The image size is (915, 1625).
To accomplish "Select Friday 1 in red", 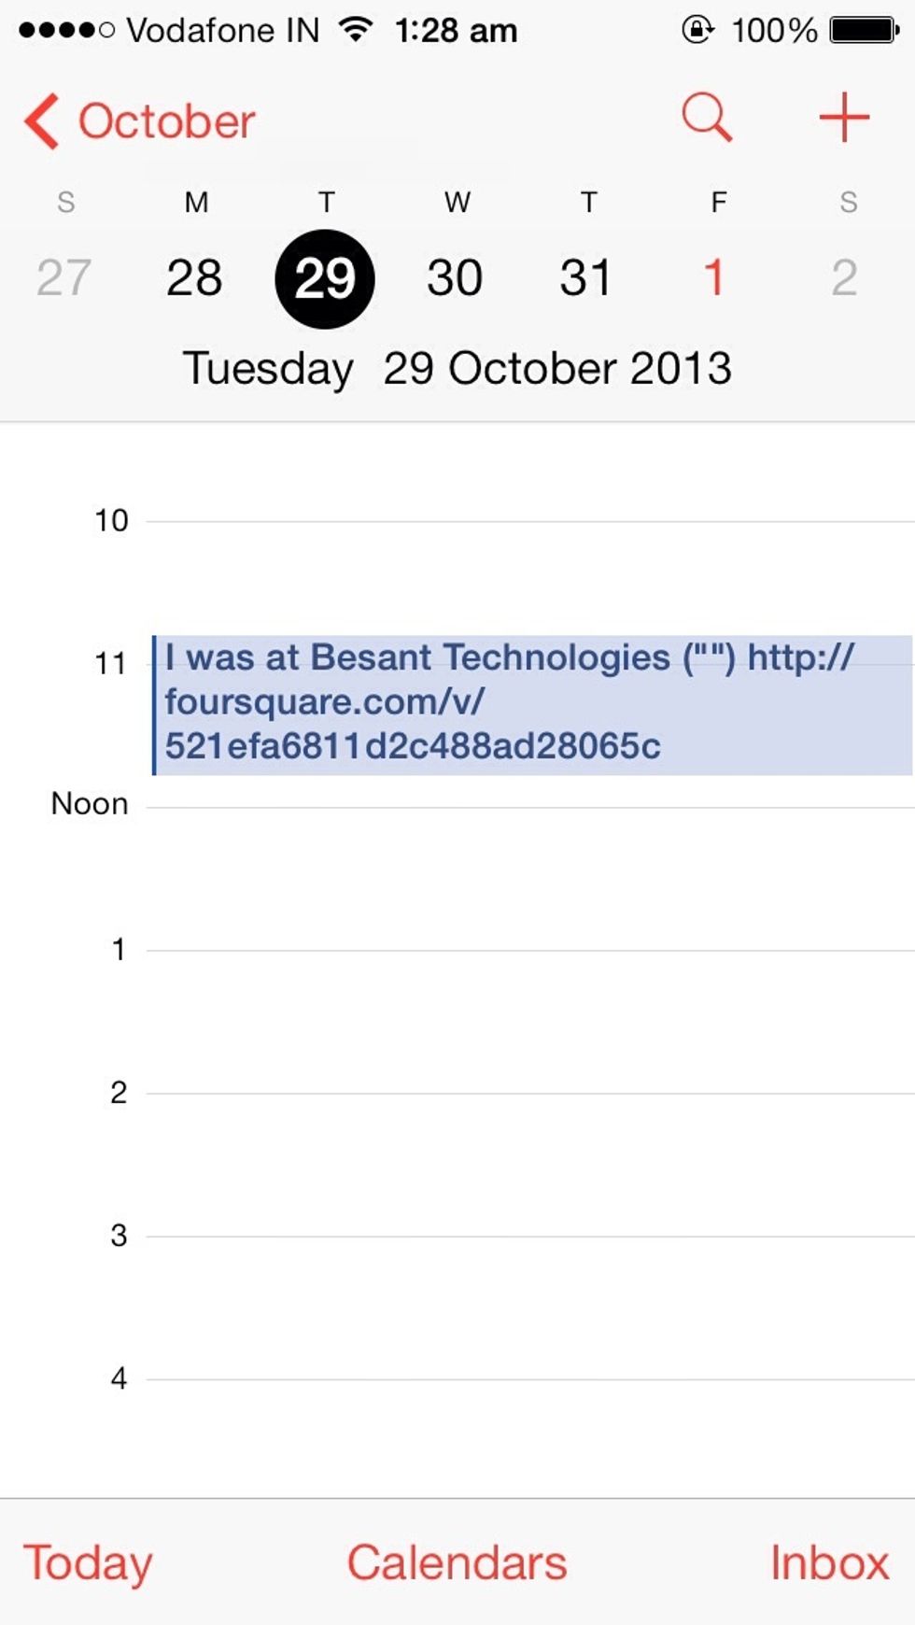I will tap(714, 277).
